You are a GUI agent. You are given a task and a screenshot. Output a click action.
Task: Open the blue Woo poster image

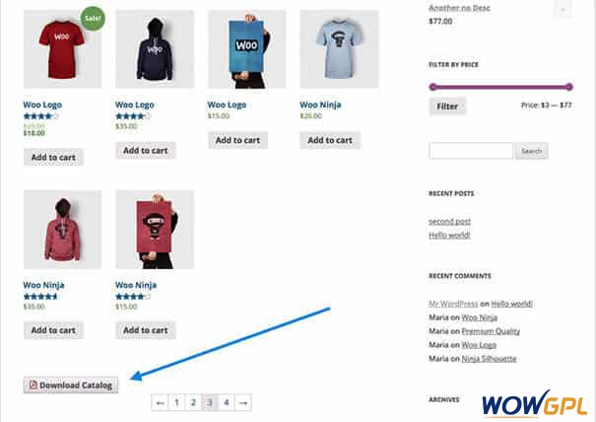point(246,49)
